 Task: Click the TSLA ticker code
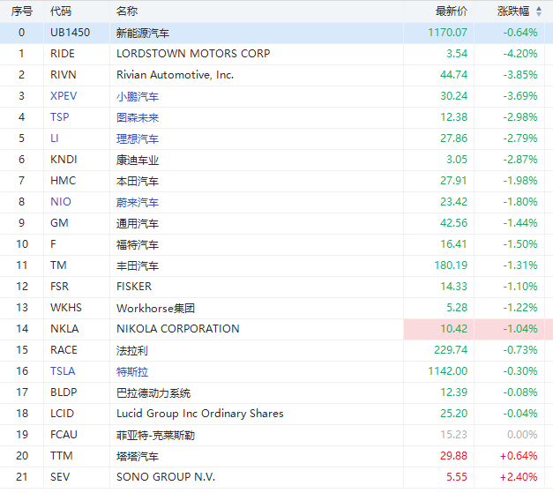(x=63, y=371)
